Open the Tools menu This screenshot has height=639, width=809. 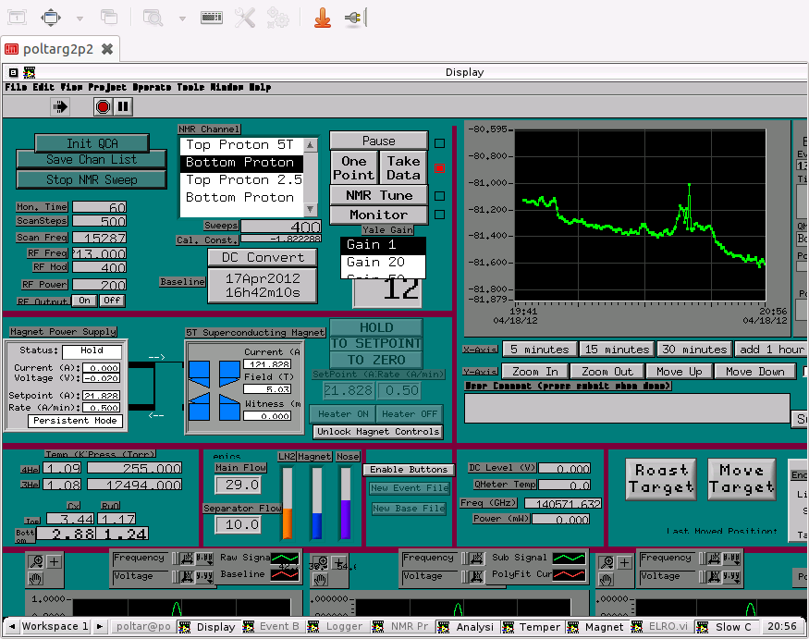(x=190, y=87)
